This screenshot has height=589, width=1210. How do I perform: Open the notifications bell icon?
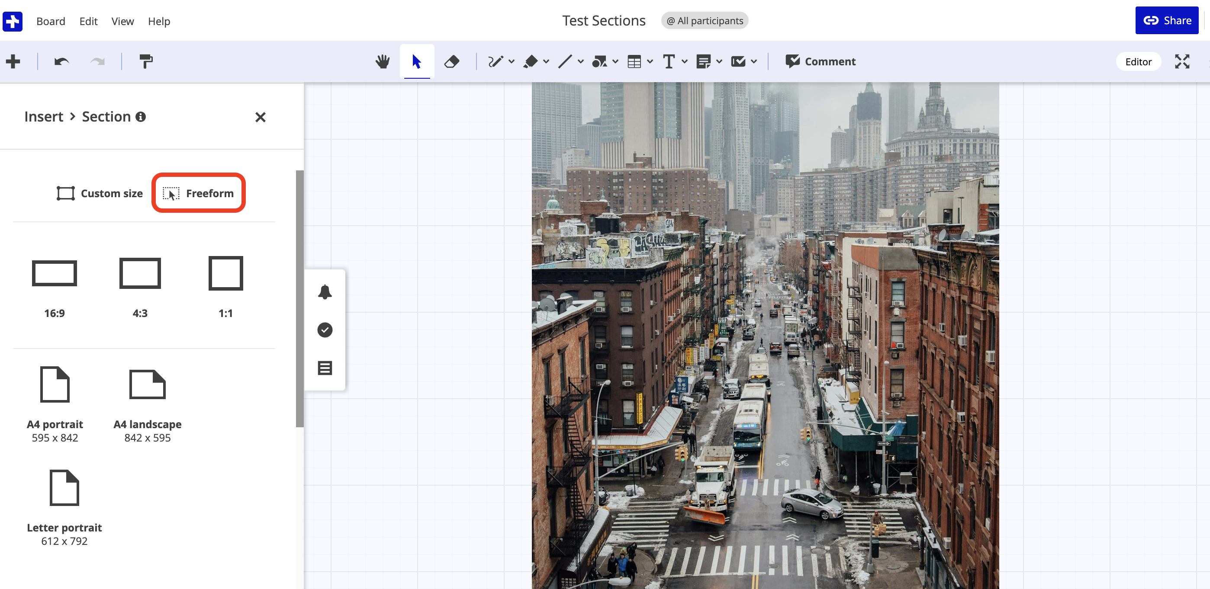[325, 292]
